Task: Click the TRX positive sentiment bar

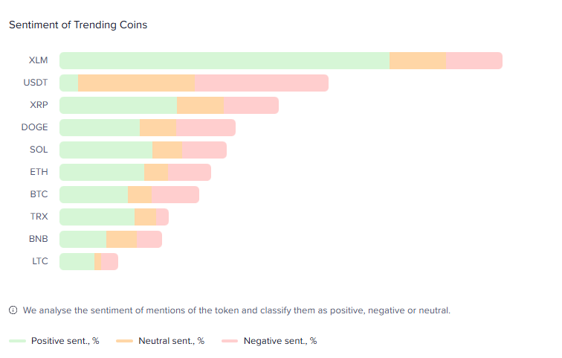Action: (97, 217)
